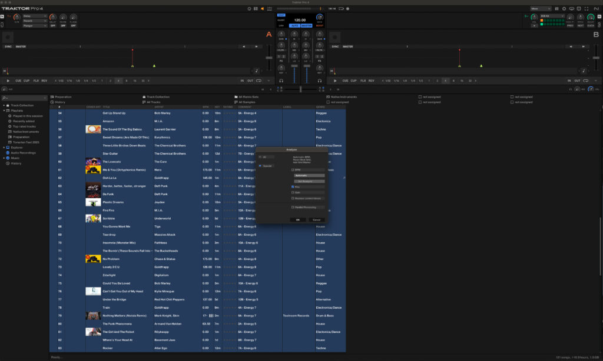Uncheck the Key checkbox in the Analyze dialog
Screen dimensions: 603x361
point(293,186)
